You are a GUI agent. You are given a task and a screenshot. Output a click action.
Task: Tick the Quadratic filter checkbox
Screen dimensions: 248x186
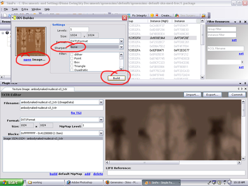(x=72, y=70)
